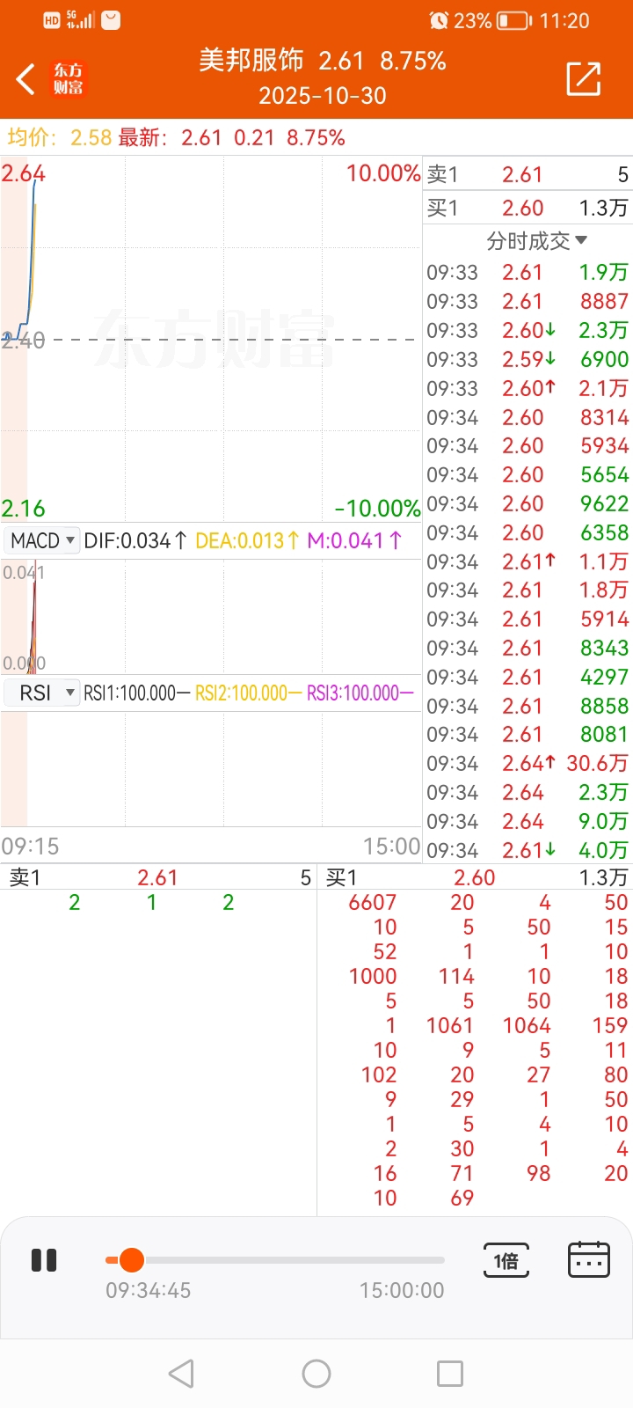
Task: Tap the intraday price line chart
Action: (211, 339)
